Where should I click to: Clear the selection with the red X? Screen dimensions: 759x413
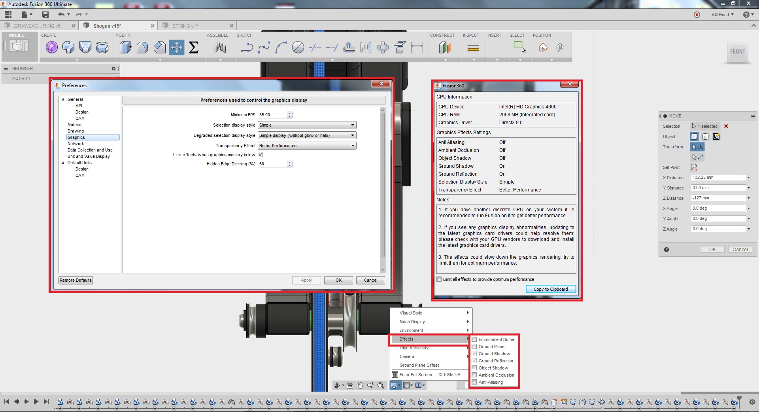726,126
